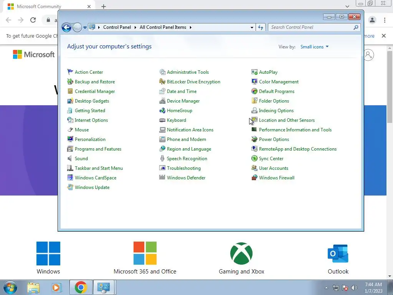Viewport: 393px width, 295px height.
Task: Expand the arrow after All Control Panel Items
Action: pos(190,27)
